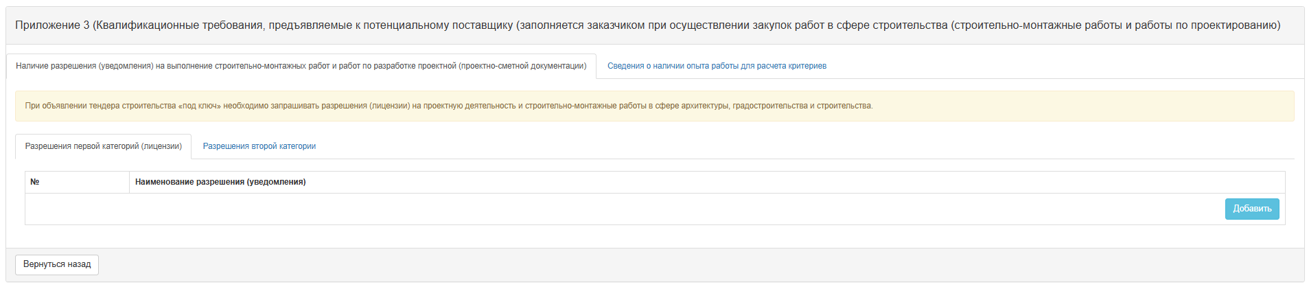Image resolution: width=1309 pixels, height=289 pixels.
Task: Select the 'Наличие разрешения (уведомления)' main tab
Action: click(301, 66)
